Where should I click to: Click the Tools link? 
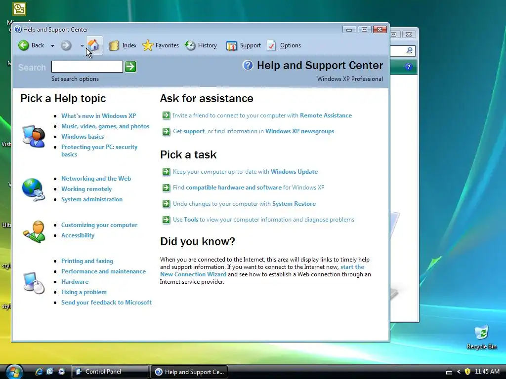pos(191,220)
